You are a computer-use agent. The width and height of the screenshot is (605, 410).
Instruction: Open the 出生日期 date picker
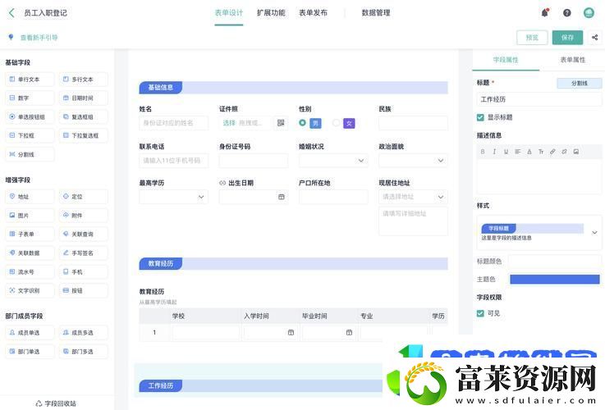click(282, 197)
